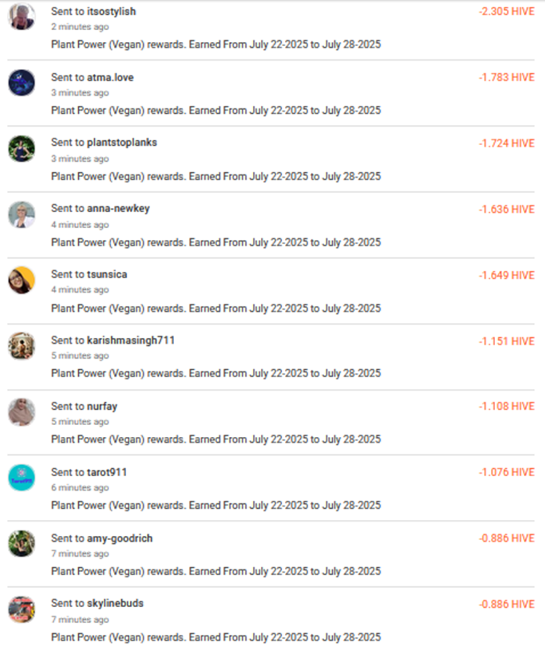Screen dimensions: 545x646
Task: Click atma.love avatar image
Action: [x=22, y=82]
